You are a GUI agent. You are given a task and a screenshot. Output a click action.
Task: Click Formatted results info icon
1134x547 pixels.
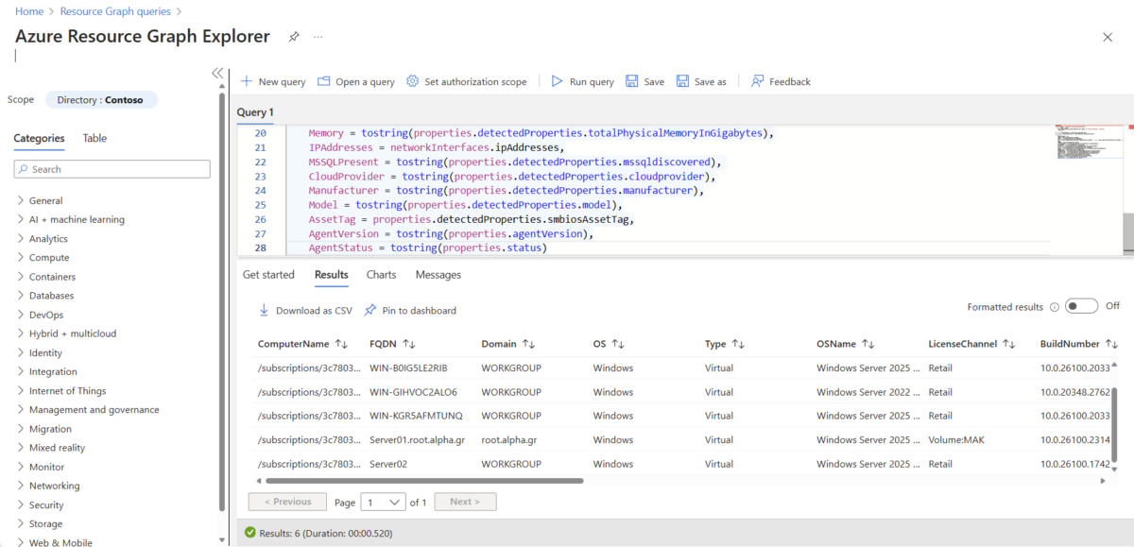pyautogui.click(x=1053, y=307)
